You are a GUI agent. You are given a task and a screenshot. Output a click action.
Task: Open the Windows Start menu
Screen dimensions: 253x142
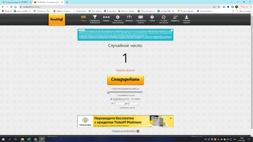[x=3, y=139]
